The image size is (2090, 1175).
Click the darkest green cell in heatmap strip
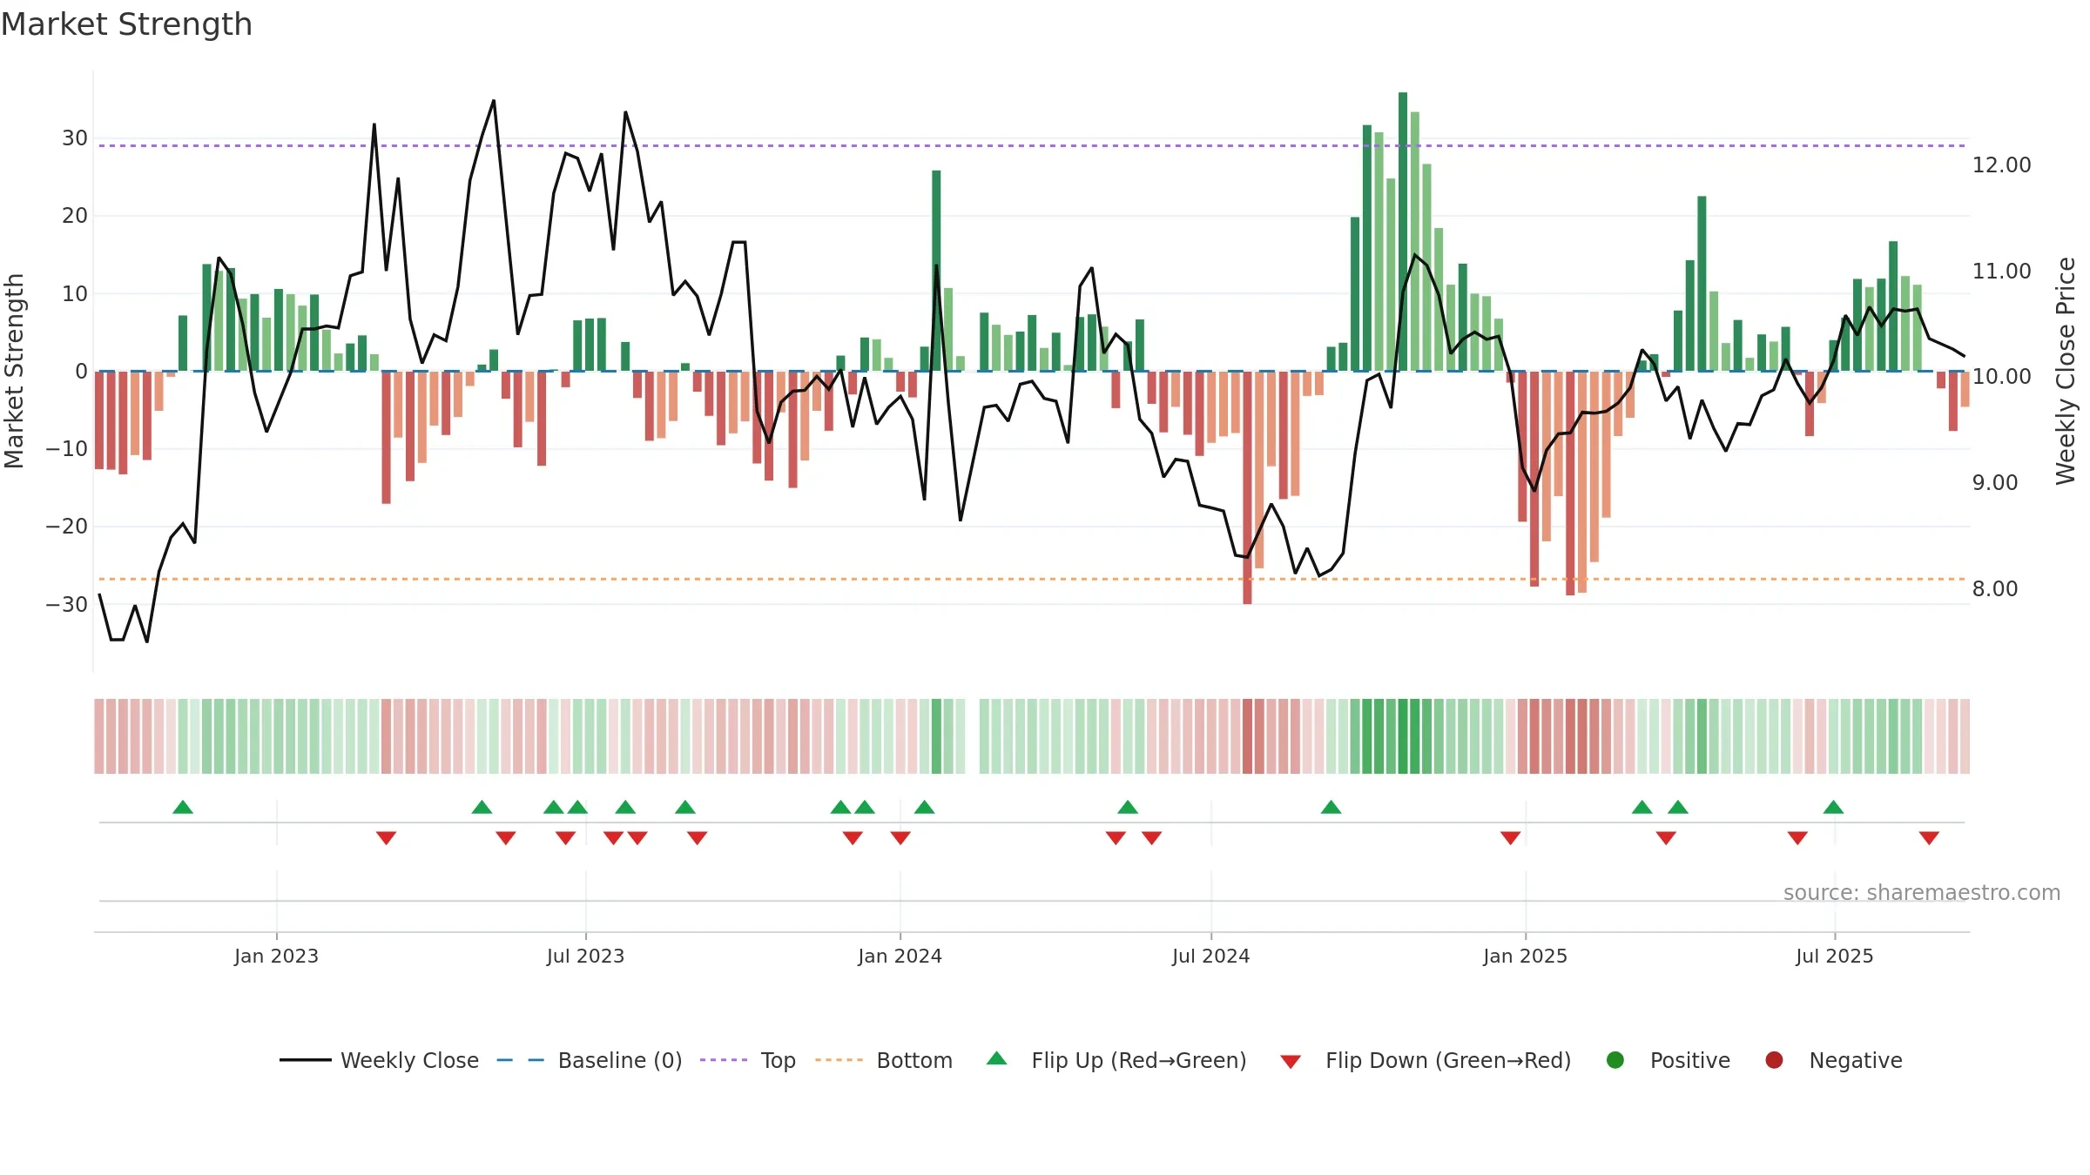coord(1403,736)
